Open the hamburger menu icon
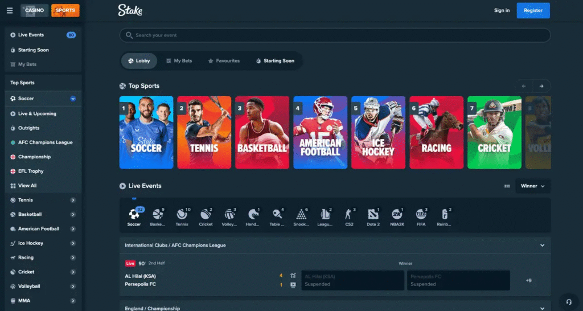The image size is (583, 311). (x=10, y=10)
